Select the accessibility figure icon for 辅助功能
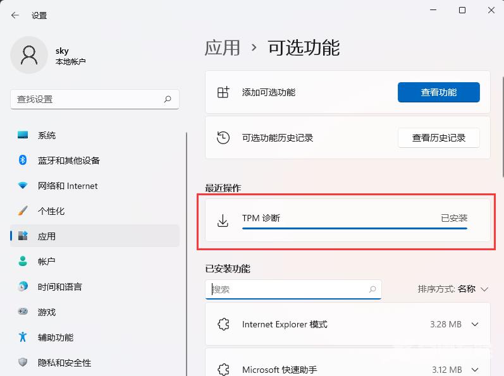Viewport: 504px width, 376px height. (x=23, y=337)
